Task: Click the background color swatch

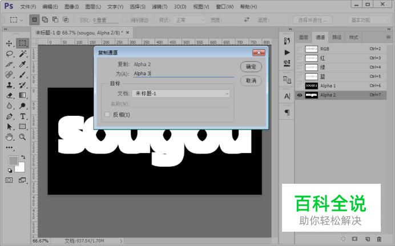Action: 21,168
